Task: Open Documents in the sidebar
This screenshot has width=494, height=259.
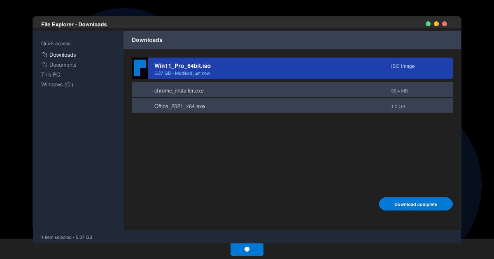Action: (x=63, y=65)
